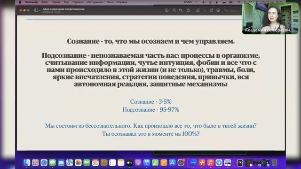Toggle the sidebar view button
301x169 pixels.
click(x=36, y=10)
